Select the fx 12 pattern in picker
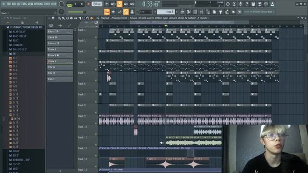 coord(60,67)
